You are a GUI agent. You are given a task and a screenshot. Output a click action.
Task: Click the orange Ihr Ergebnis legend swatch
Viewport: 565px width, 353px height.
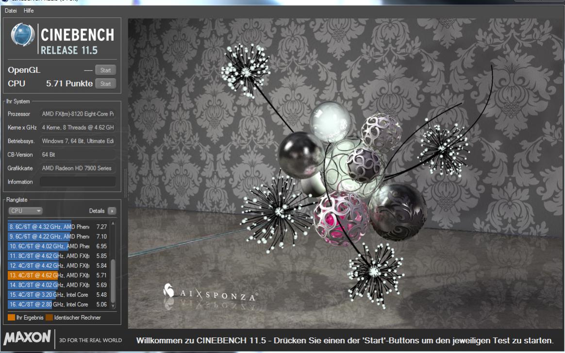point(11,318)
